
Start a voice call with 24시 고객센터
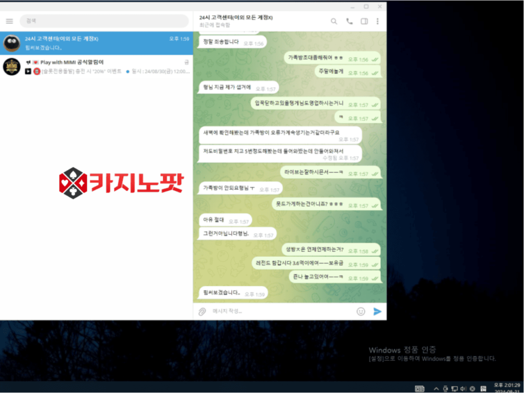pyautogui.click(x=349, y=21)
